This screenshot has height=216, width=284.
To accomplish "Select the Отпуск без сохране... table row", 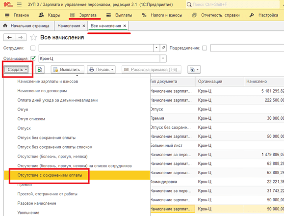I will [x=217, y=127].
